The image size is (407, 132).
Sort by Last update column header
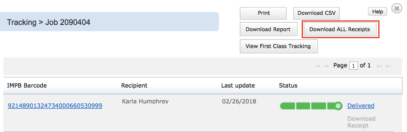pos(238,85)
